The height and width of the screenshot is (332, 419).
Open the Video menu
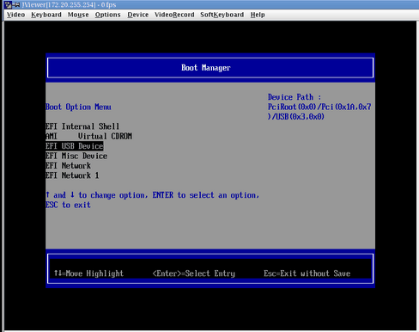[x=15, y=15]
